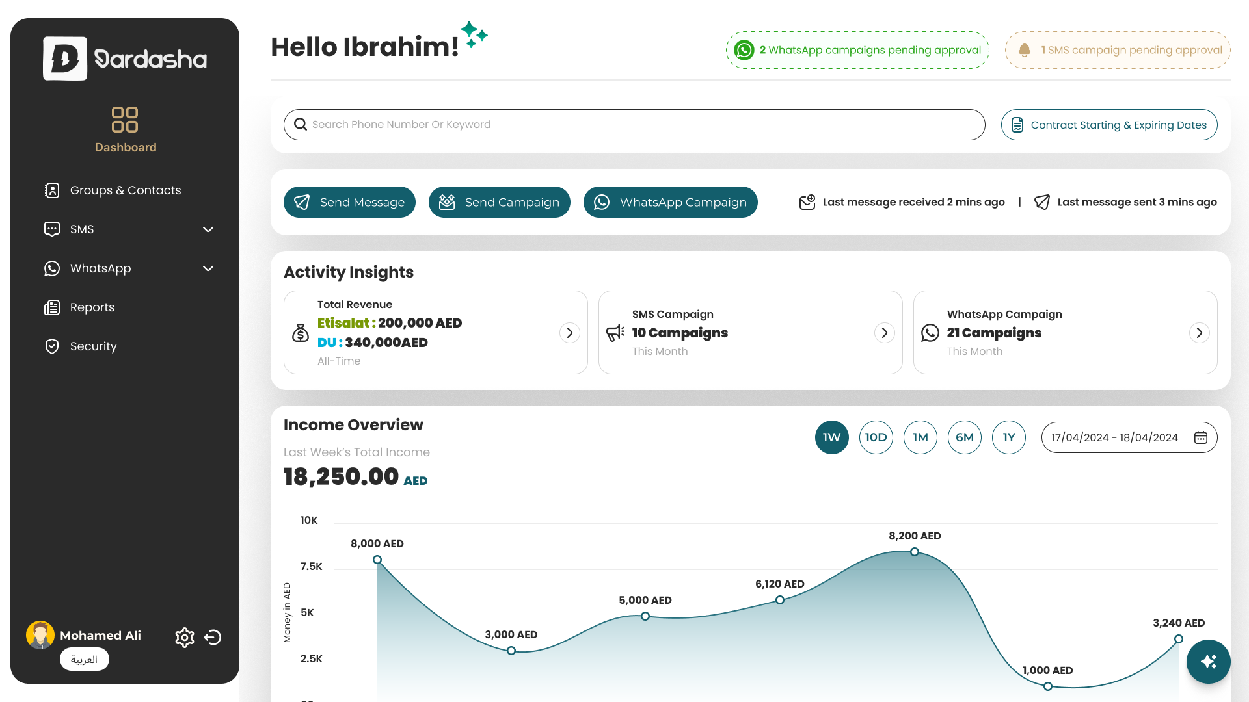This screenshot has height=702, width=1249.
Task: Focus the phone number or keyword search field
Action: point(634,125)
